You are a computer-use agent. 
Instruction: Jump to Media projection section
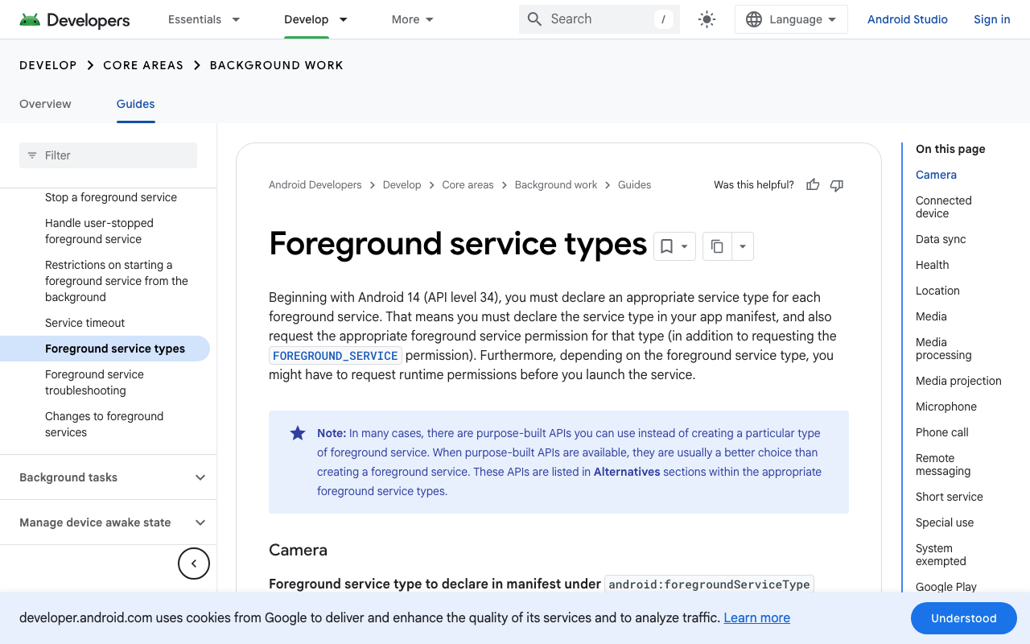coord(958,381)
